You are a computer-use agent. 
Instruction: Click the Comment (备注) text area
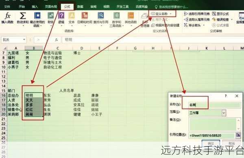tap(212, 124)
